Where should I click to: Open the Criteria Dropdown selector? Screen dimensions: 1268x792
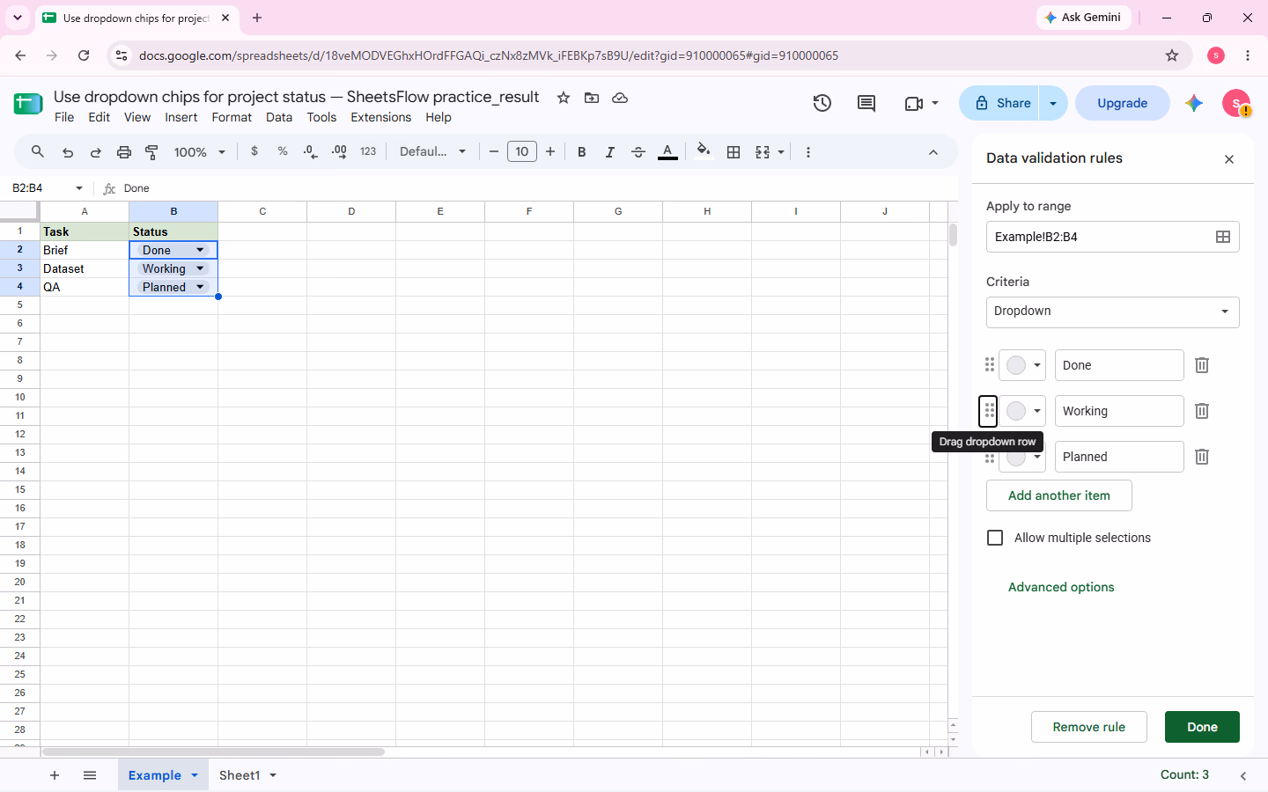[1113, 312]
